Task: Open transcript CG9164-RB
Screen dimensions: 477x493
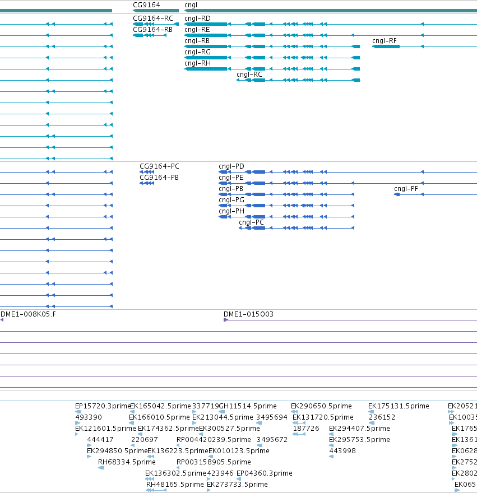Action: (152, 30)
